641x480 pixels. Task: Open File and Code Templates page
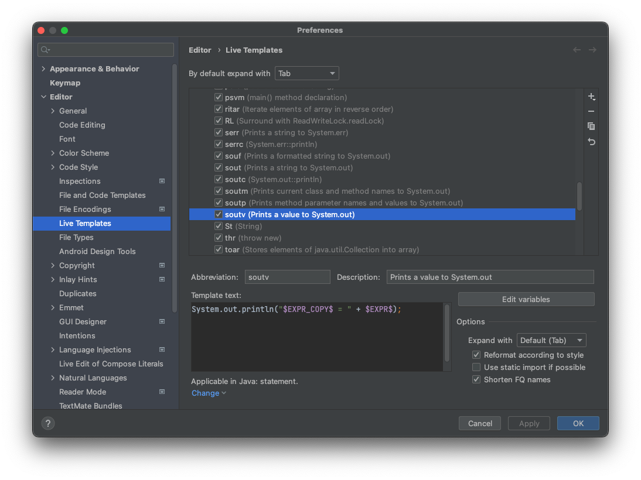[x=102, y=196]
